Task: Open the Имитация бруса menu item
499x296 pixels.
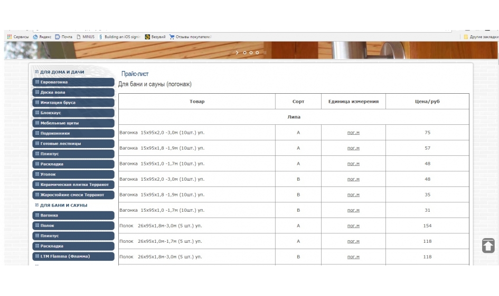Action: (73, 103)
